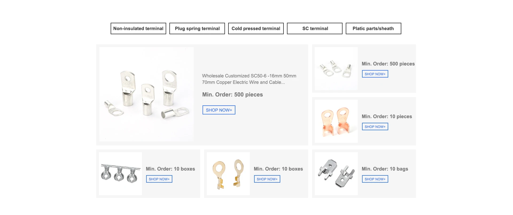This screenshot has width=513, height=215.
Task: Click Min. Order 500 pieces in large card
Action: coord(232,95)
